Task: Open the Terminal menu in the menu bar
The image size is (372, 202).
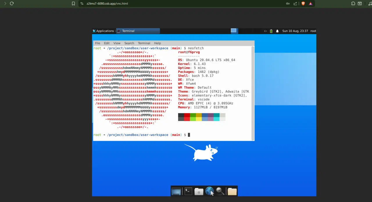Action: 144,43
